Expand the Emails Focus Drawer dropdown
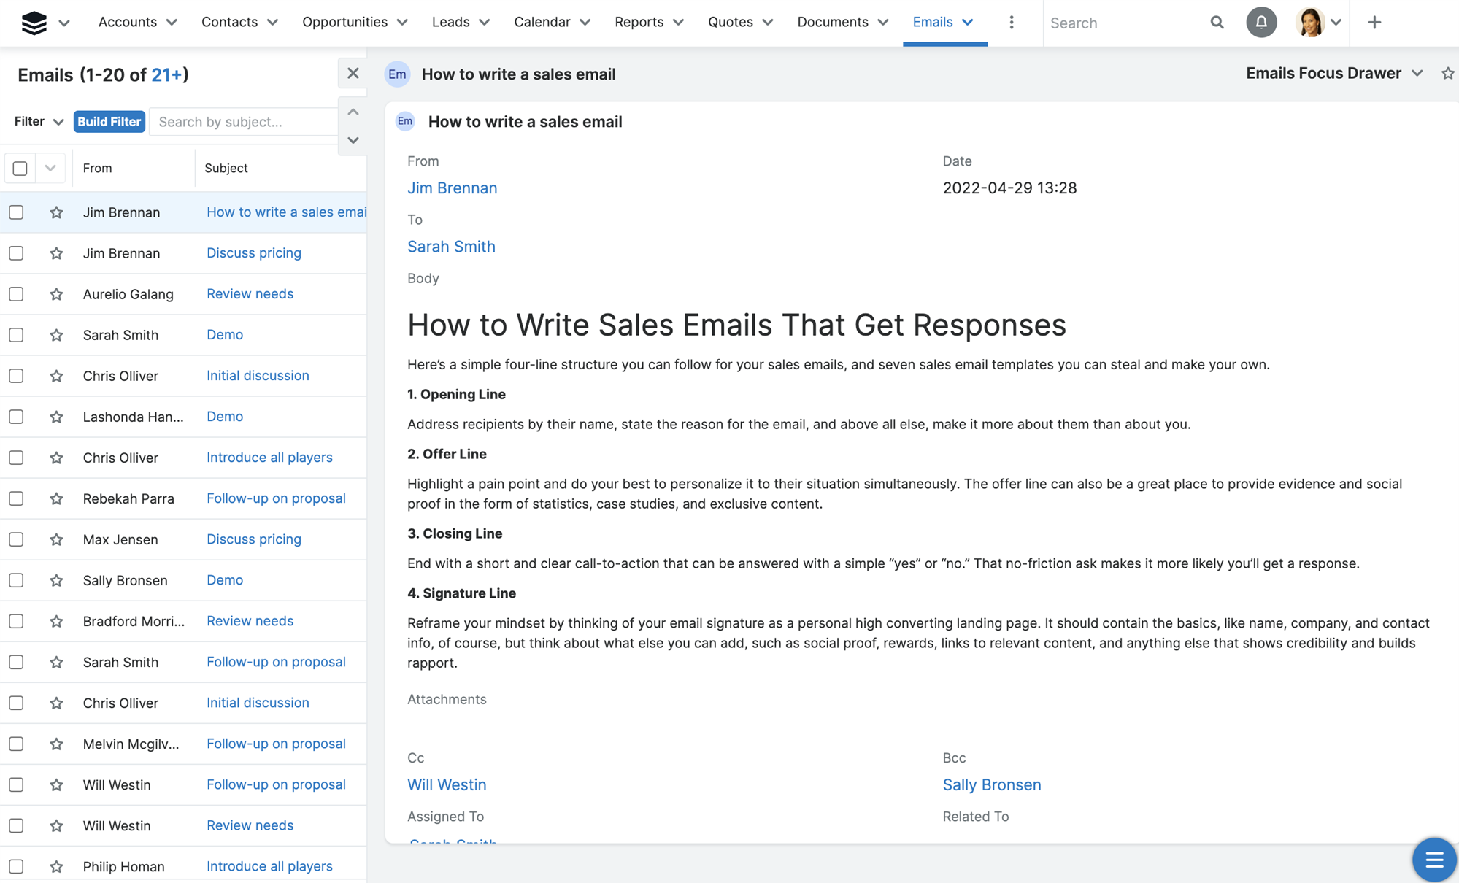1459x883 pixels. click(x=1418, y=73)
